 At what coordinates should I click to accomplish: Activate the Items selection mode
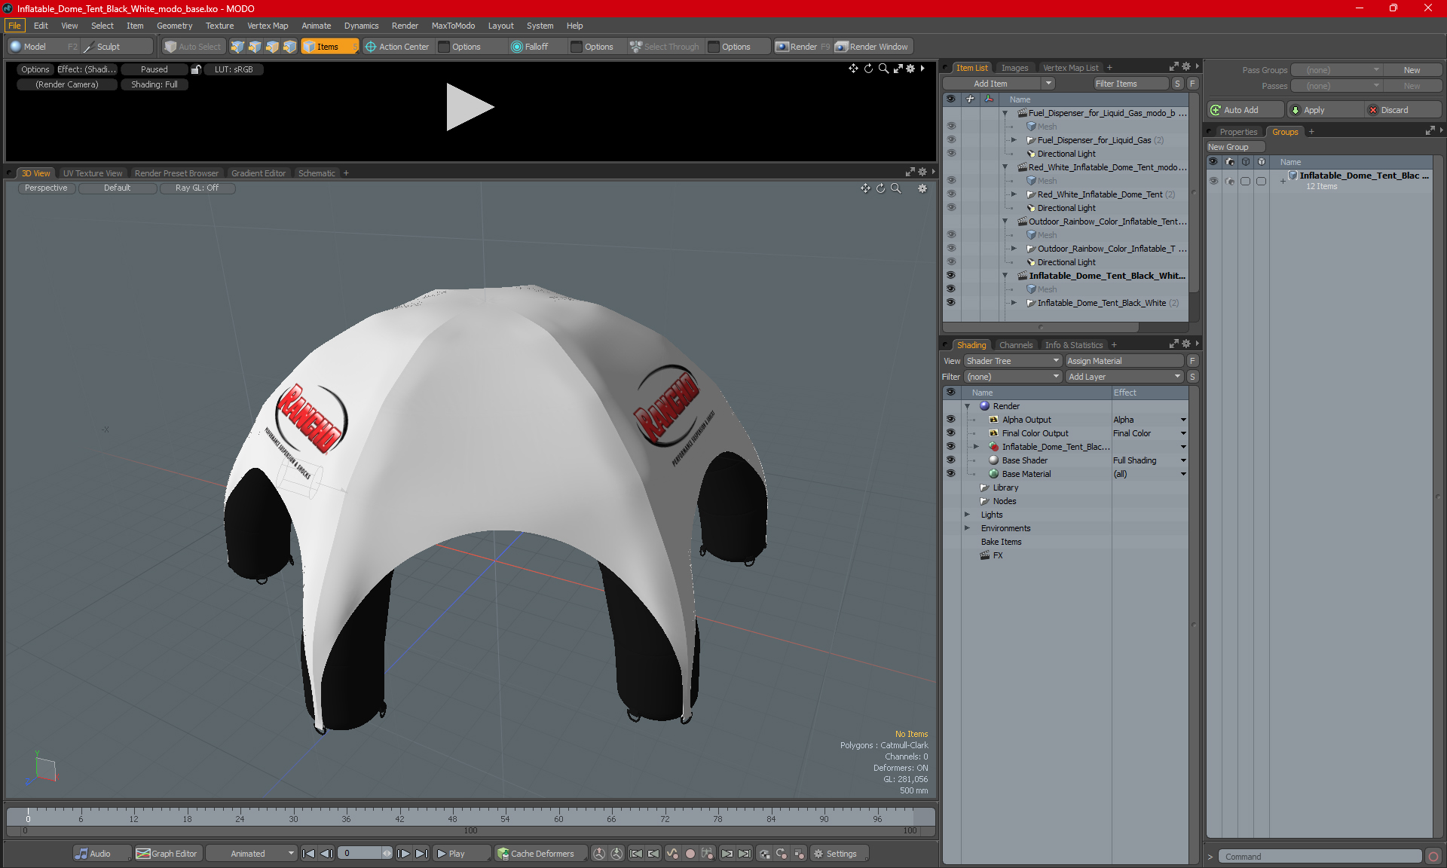tap(329, 47)
